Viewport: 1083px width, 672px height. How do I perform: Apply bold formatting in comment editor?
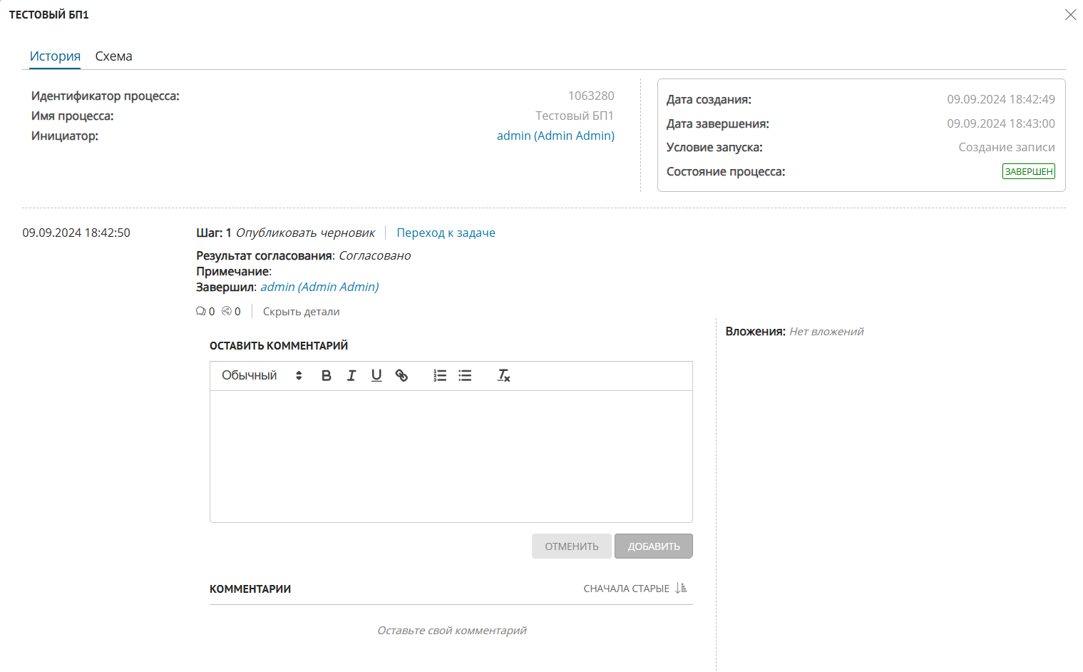327,376
